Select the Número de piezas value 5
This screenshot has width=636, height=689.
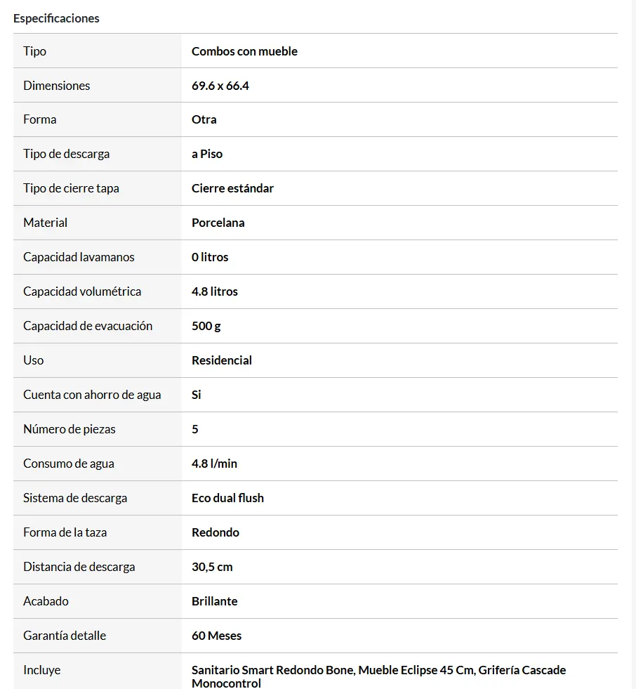(x=195, y=429)
